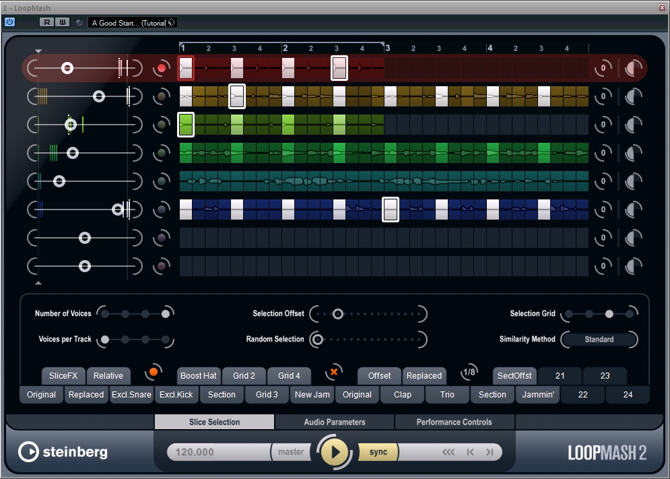Set the teal track as master track
Image resolution: width=670 pixels, height=479 pixels.
tap(161, 181)
